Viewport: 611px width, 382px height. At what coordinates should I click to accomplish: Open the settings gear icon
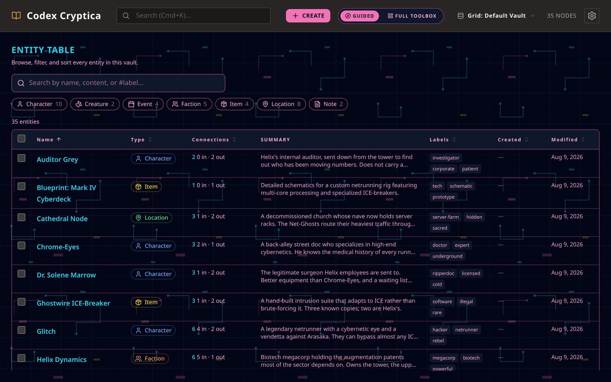pyautogui.click(x=592, y=16)
